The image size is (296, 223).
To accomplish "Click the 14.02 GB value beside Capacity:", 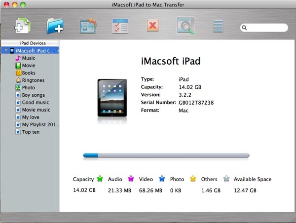I will [190, 87].
